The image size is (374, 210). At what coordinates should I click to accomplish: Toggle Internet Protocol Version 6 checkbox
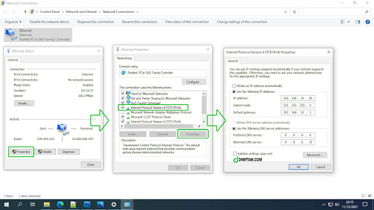123,121
